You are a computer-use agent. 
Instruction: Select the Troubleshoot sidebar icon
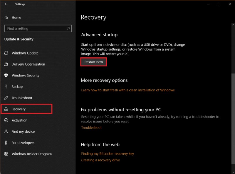(6, 98)
